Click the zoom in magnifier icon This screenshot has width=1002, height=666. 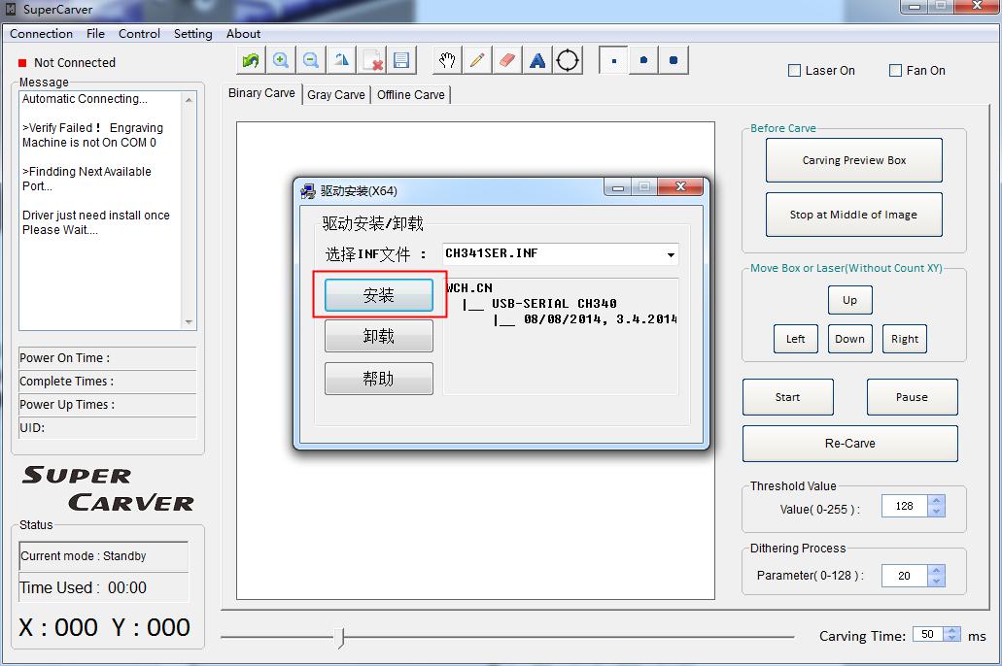click(281, 60)
